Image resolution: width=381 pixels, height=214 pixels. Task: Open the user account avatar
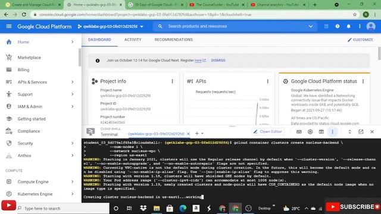pos(371,26)
